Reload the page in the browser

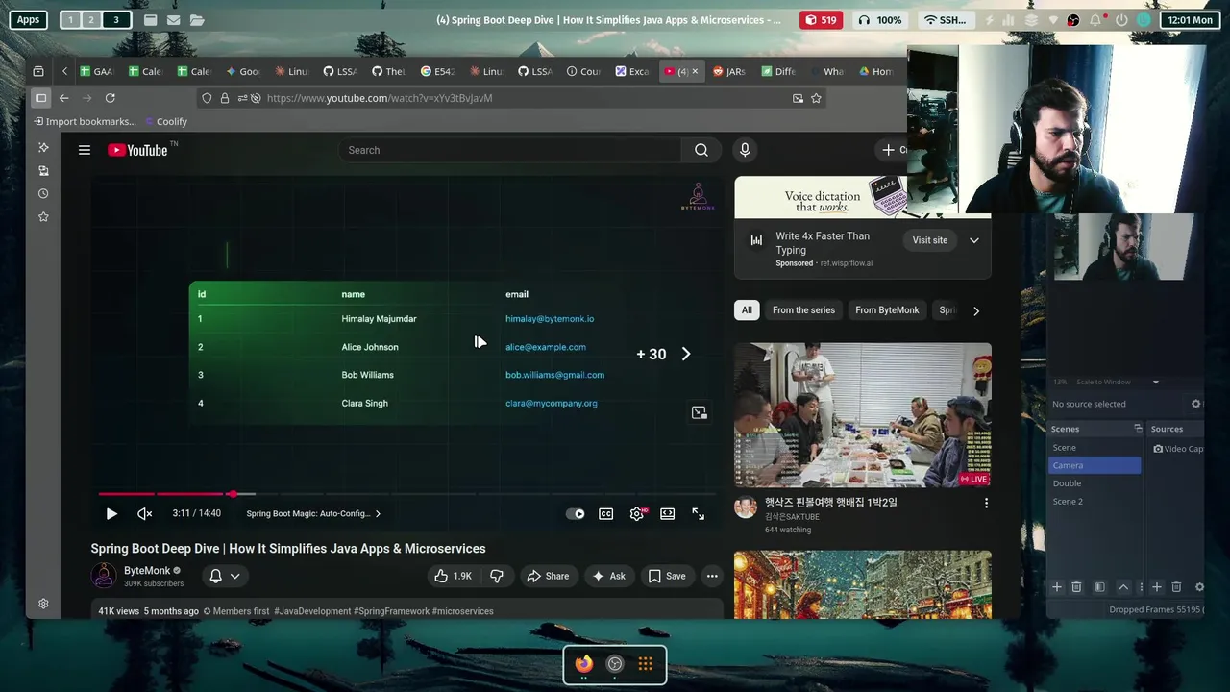click(111, 98)
